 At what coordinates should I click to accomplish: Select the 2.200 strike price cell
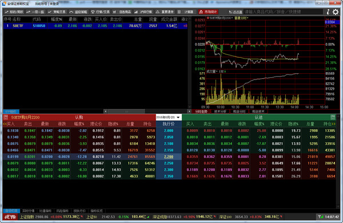pyautogui.click(x=169, y=157)
